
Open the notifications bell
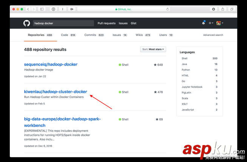[204, 23]
